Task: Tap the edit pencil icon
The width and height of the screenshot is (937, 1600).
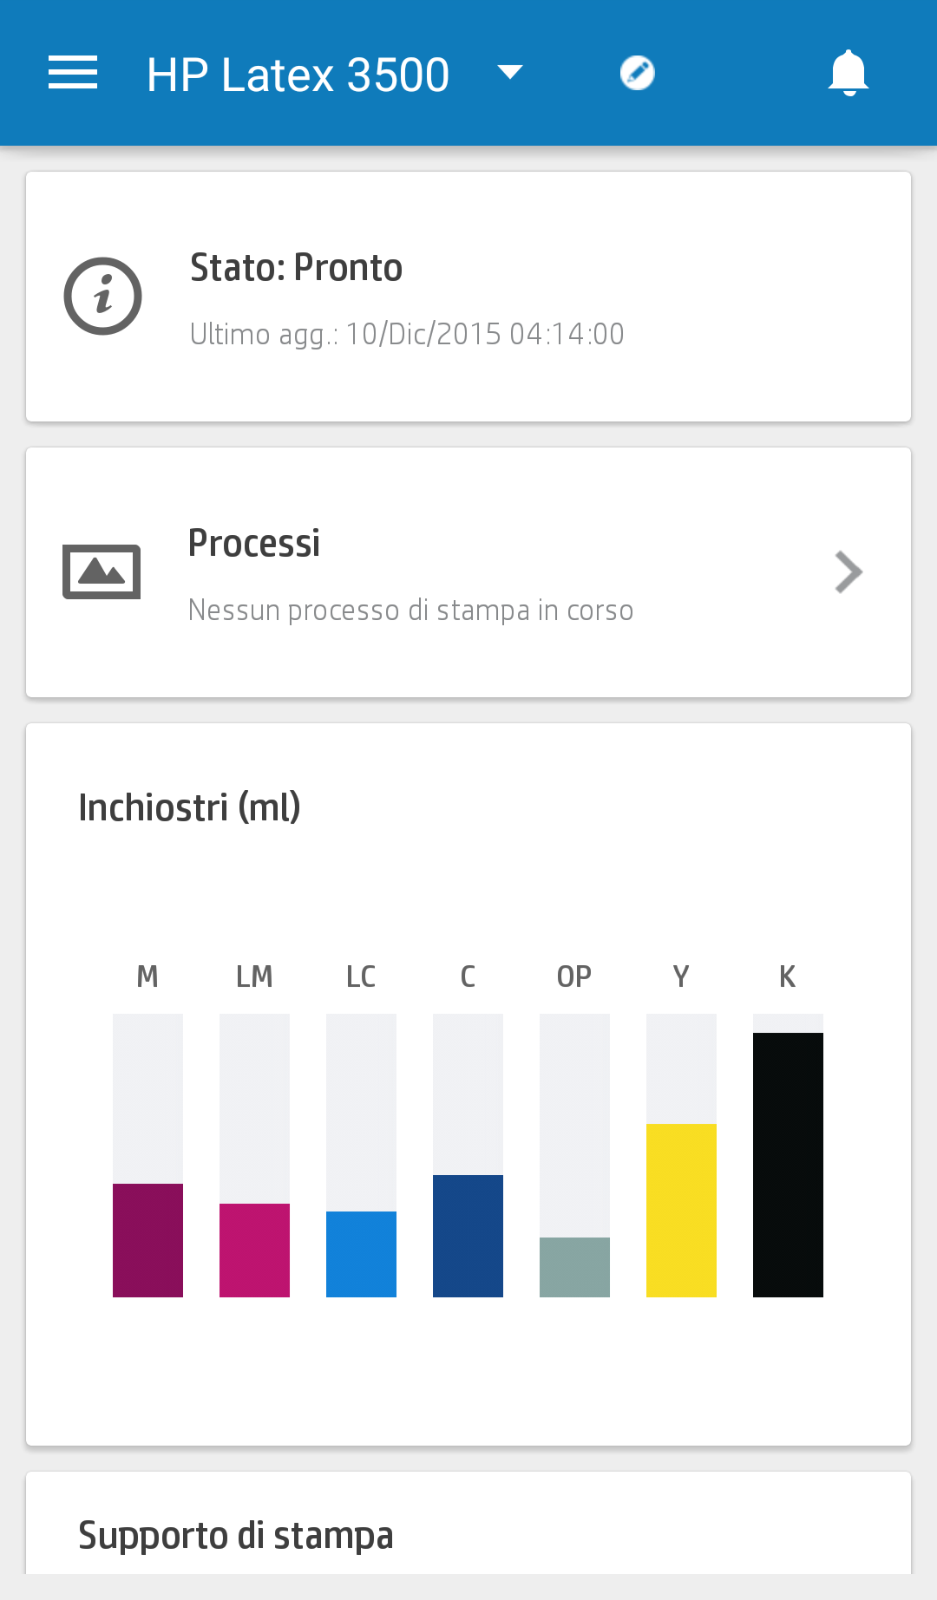Action: (638, 73)
